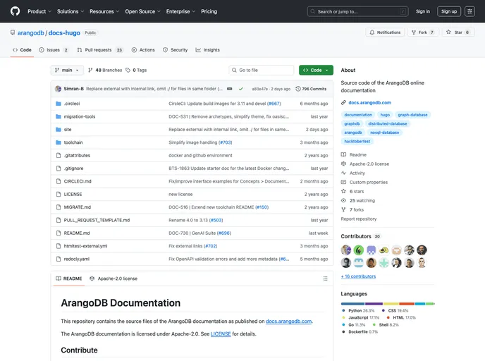Open pull request #703 link
The width and height of the screenshot is (485, 361).
click(225, 142)
